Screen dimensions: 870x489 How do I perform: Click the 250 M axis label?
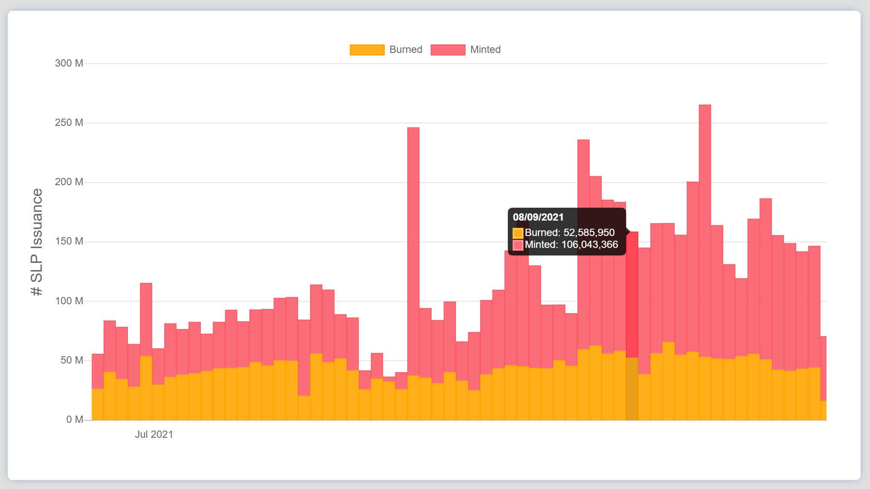(x=69, y=122)
